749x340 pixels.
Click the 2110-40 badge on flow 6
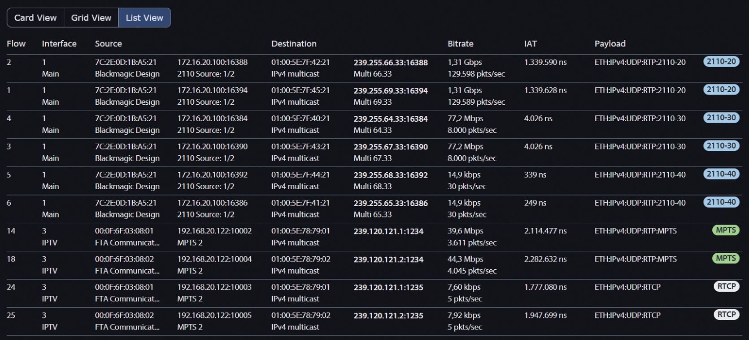coord(721,202)
